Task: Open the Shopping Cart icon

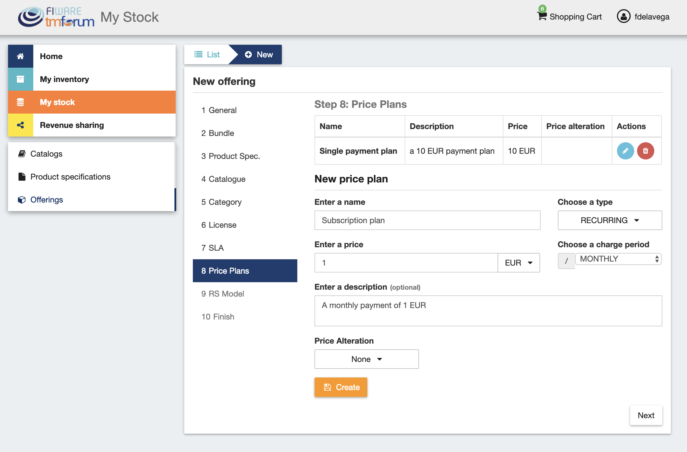Action: tap(542, 16)
